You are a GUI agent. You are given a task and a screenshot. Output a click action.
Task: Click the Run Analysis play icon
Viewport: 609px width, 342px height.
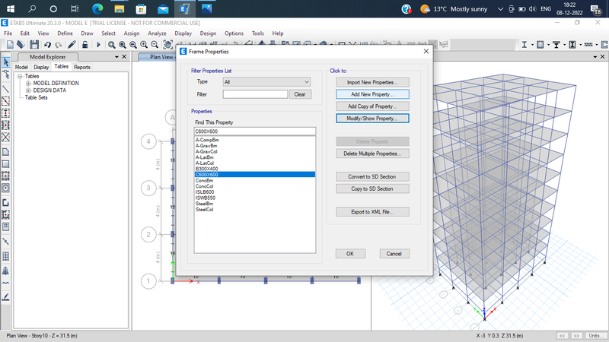click(x=98, y=45)
